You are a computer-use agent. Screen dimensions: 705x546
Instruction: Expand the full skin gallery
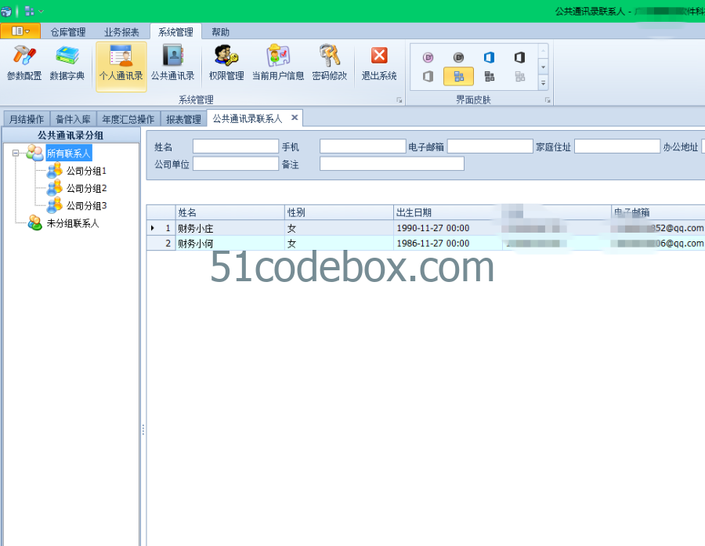click(x=543, y=83)
